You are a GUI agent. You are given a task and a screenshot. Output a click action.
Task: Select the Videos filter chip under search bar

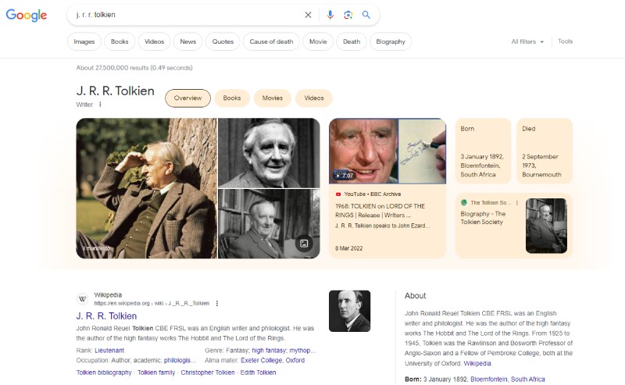[154, 41]
